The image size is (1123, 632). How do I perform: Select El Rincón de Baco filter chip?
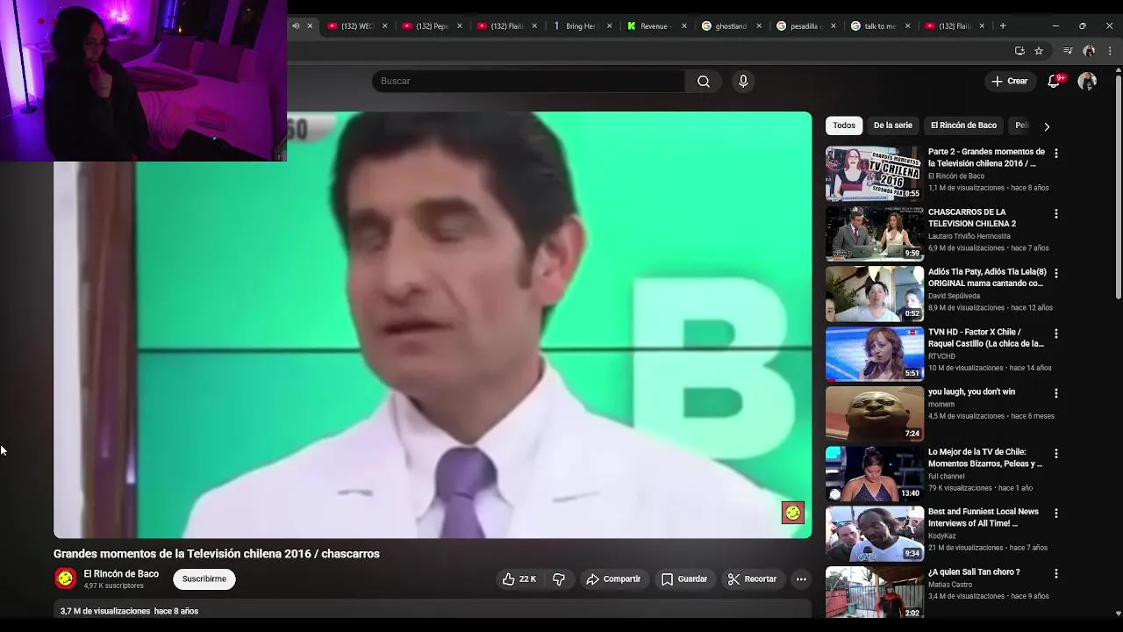coord(963,126)
